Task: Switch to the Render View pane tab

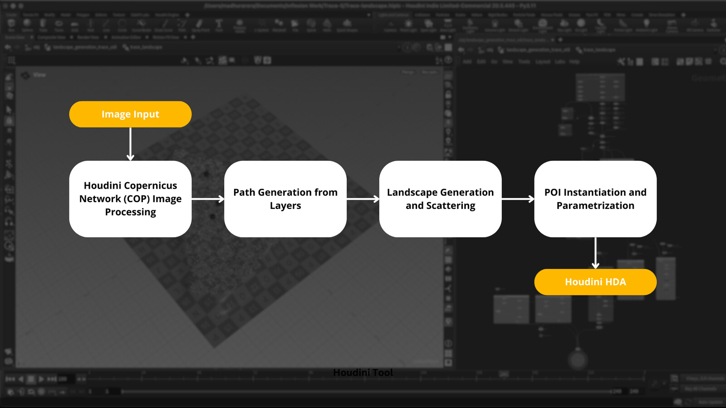Action: 88,37
